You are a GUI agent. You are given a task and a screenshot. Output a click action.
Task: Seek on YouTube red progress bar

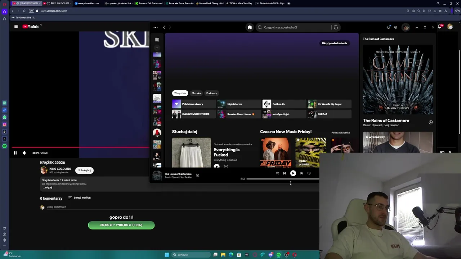click(x=80, y=147)
